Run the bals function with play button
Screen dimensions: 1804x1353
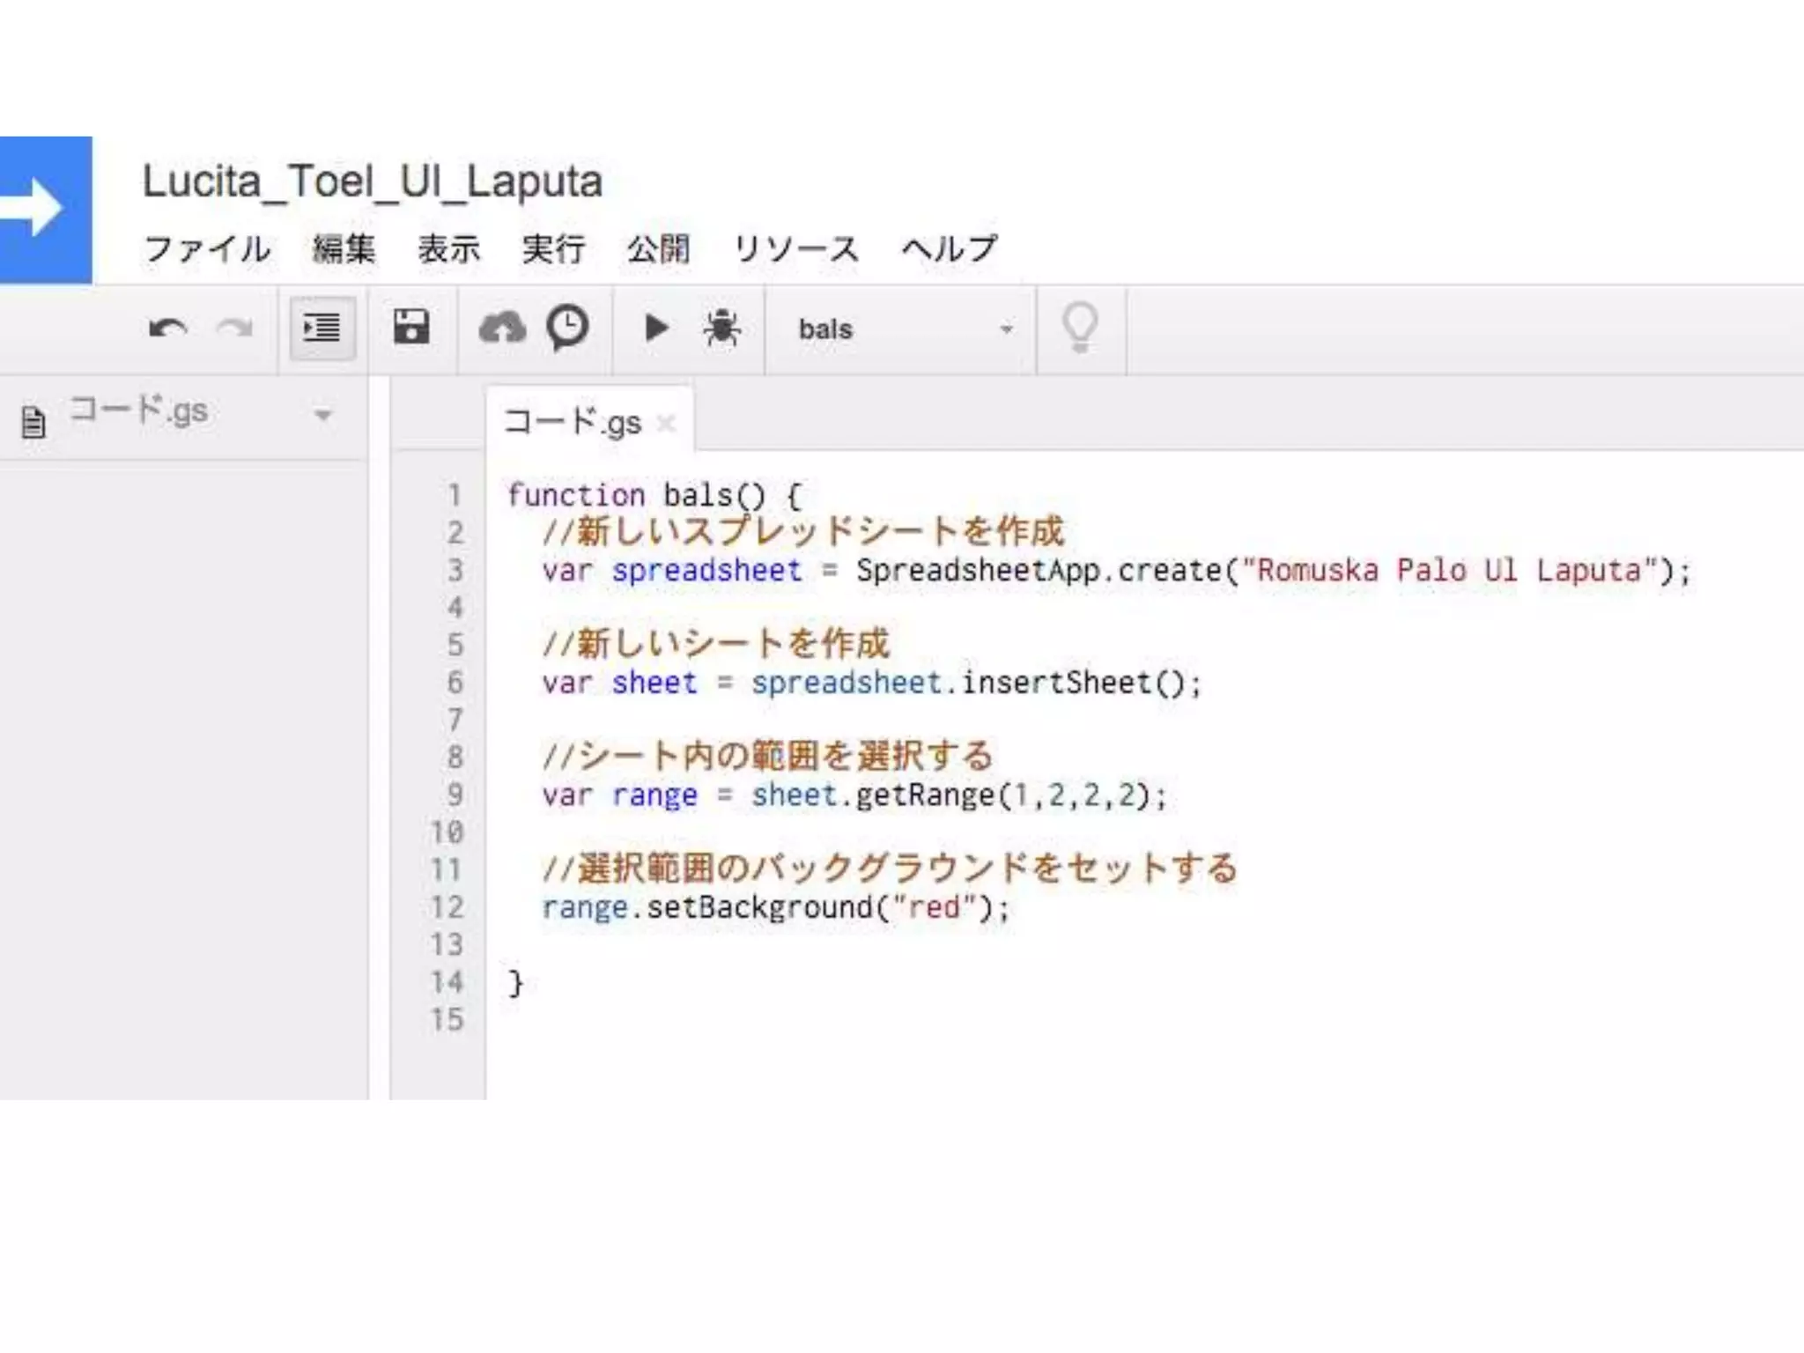coord(656,328)
